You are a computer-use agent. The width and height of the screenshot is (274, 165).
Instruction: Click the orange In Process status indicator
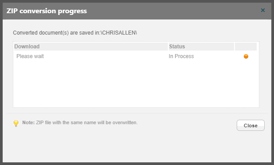(246, 56)
